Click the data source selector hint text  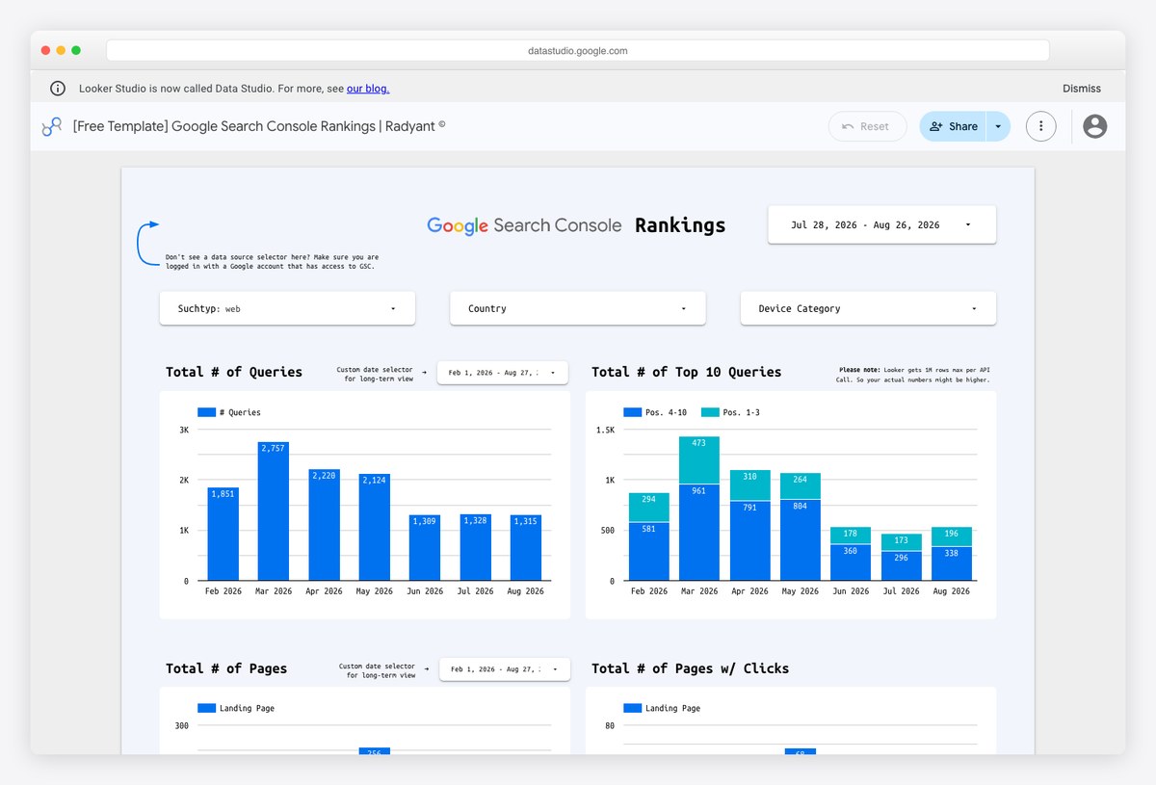(273, 262)
